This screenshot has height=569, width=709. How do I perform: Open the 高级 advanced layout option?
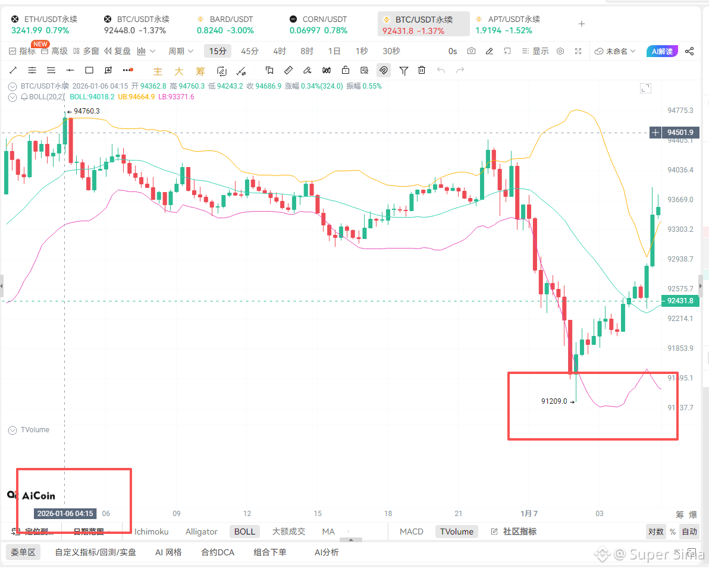coord(54,51)
